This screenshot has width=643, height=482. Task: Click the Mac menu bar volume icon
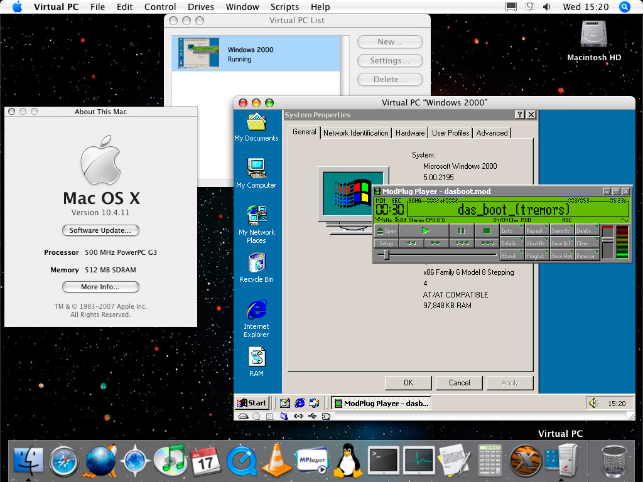(x=547, y=7)
